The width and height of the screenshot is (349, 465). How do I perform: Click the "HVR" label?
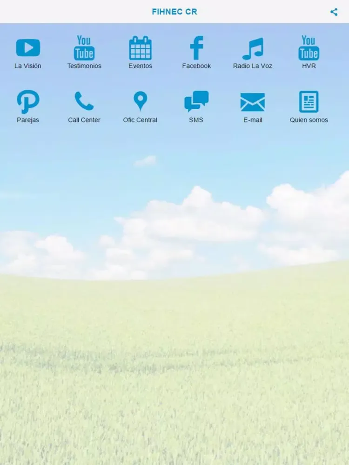(x=309, y=66)
